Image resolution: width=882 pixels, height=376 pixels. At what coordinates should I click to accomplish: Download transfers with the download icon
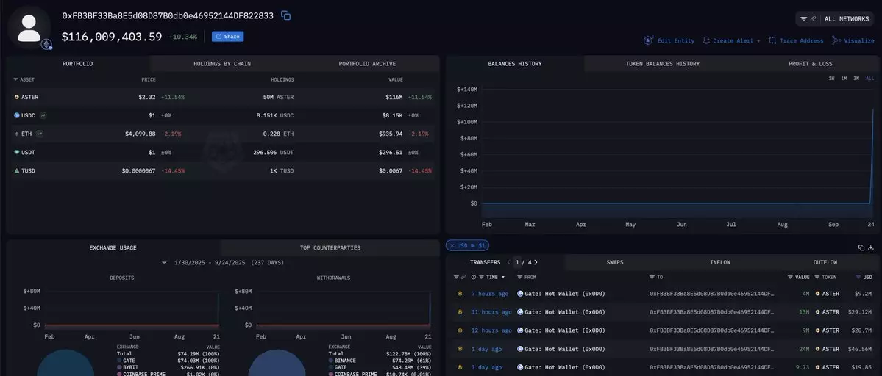click(871, 247)
